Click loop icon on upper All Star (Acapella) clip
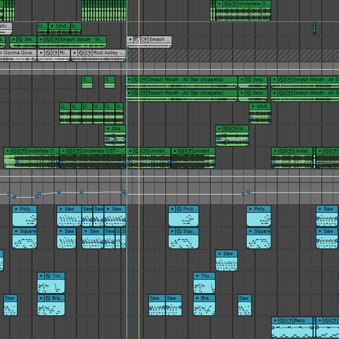This screenshot has width=339, height=339. click(143, 79)
